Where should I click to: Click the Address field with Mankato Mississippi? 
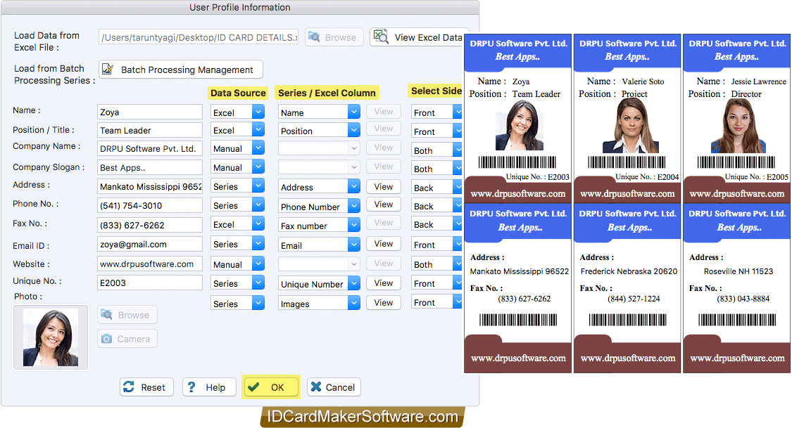coord(149,186)
